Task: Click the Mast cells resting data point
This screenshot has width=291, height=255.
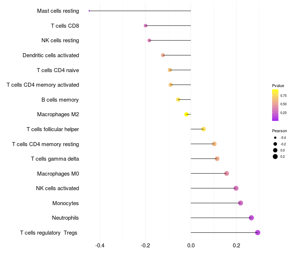Action: tap(89, 11)
